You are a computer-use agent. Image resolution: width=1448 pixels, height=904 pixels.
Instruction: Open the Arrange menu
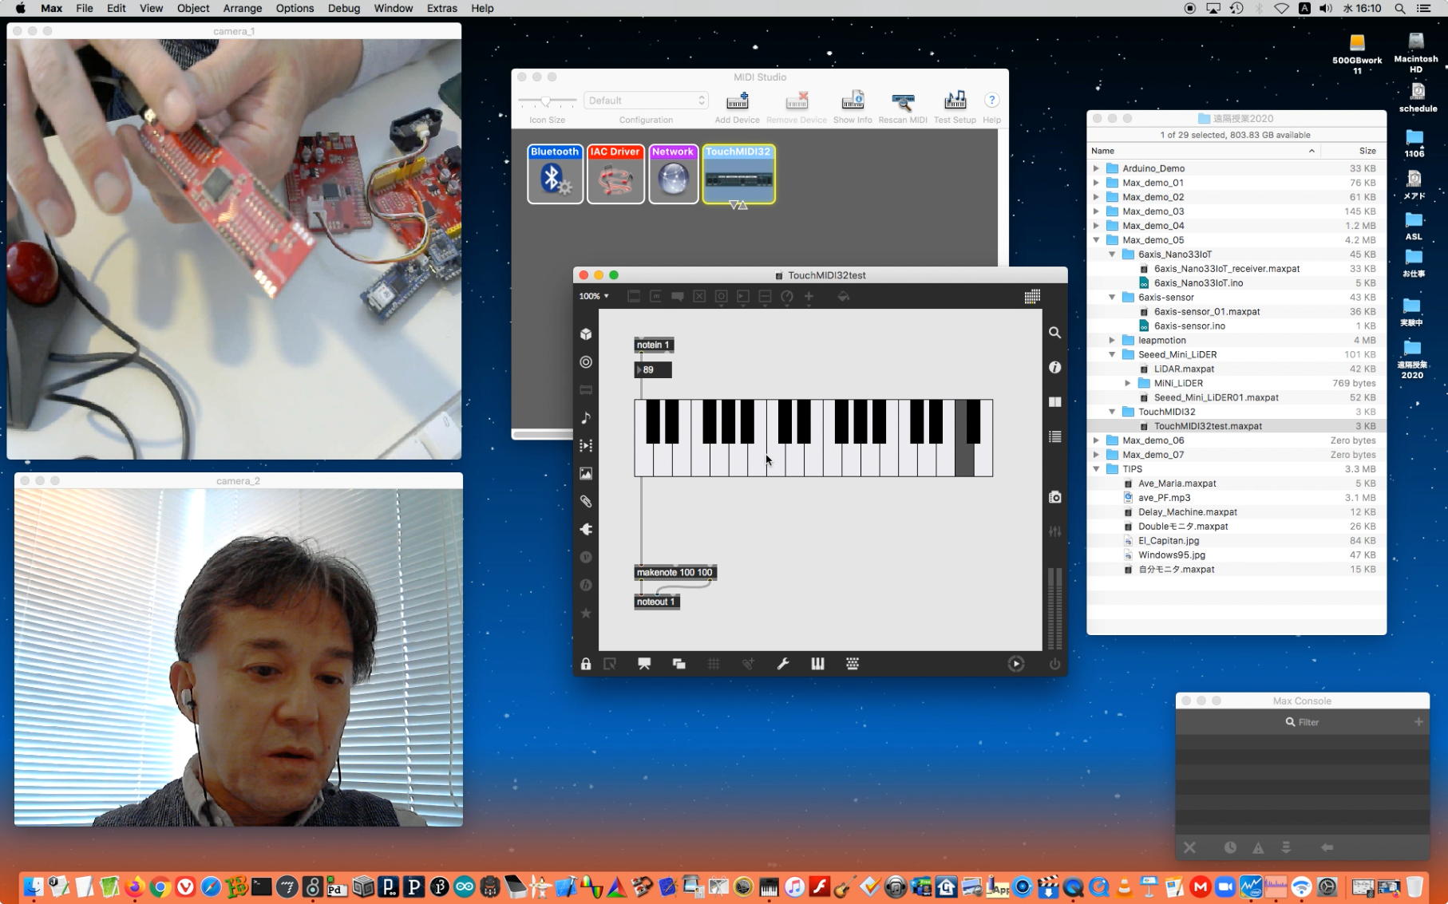(242, 8)
